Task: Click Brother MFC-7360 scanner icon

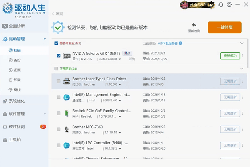Action: (x=67, y=129)
